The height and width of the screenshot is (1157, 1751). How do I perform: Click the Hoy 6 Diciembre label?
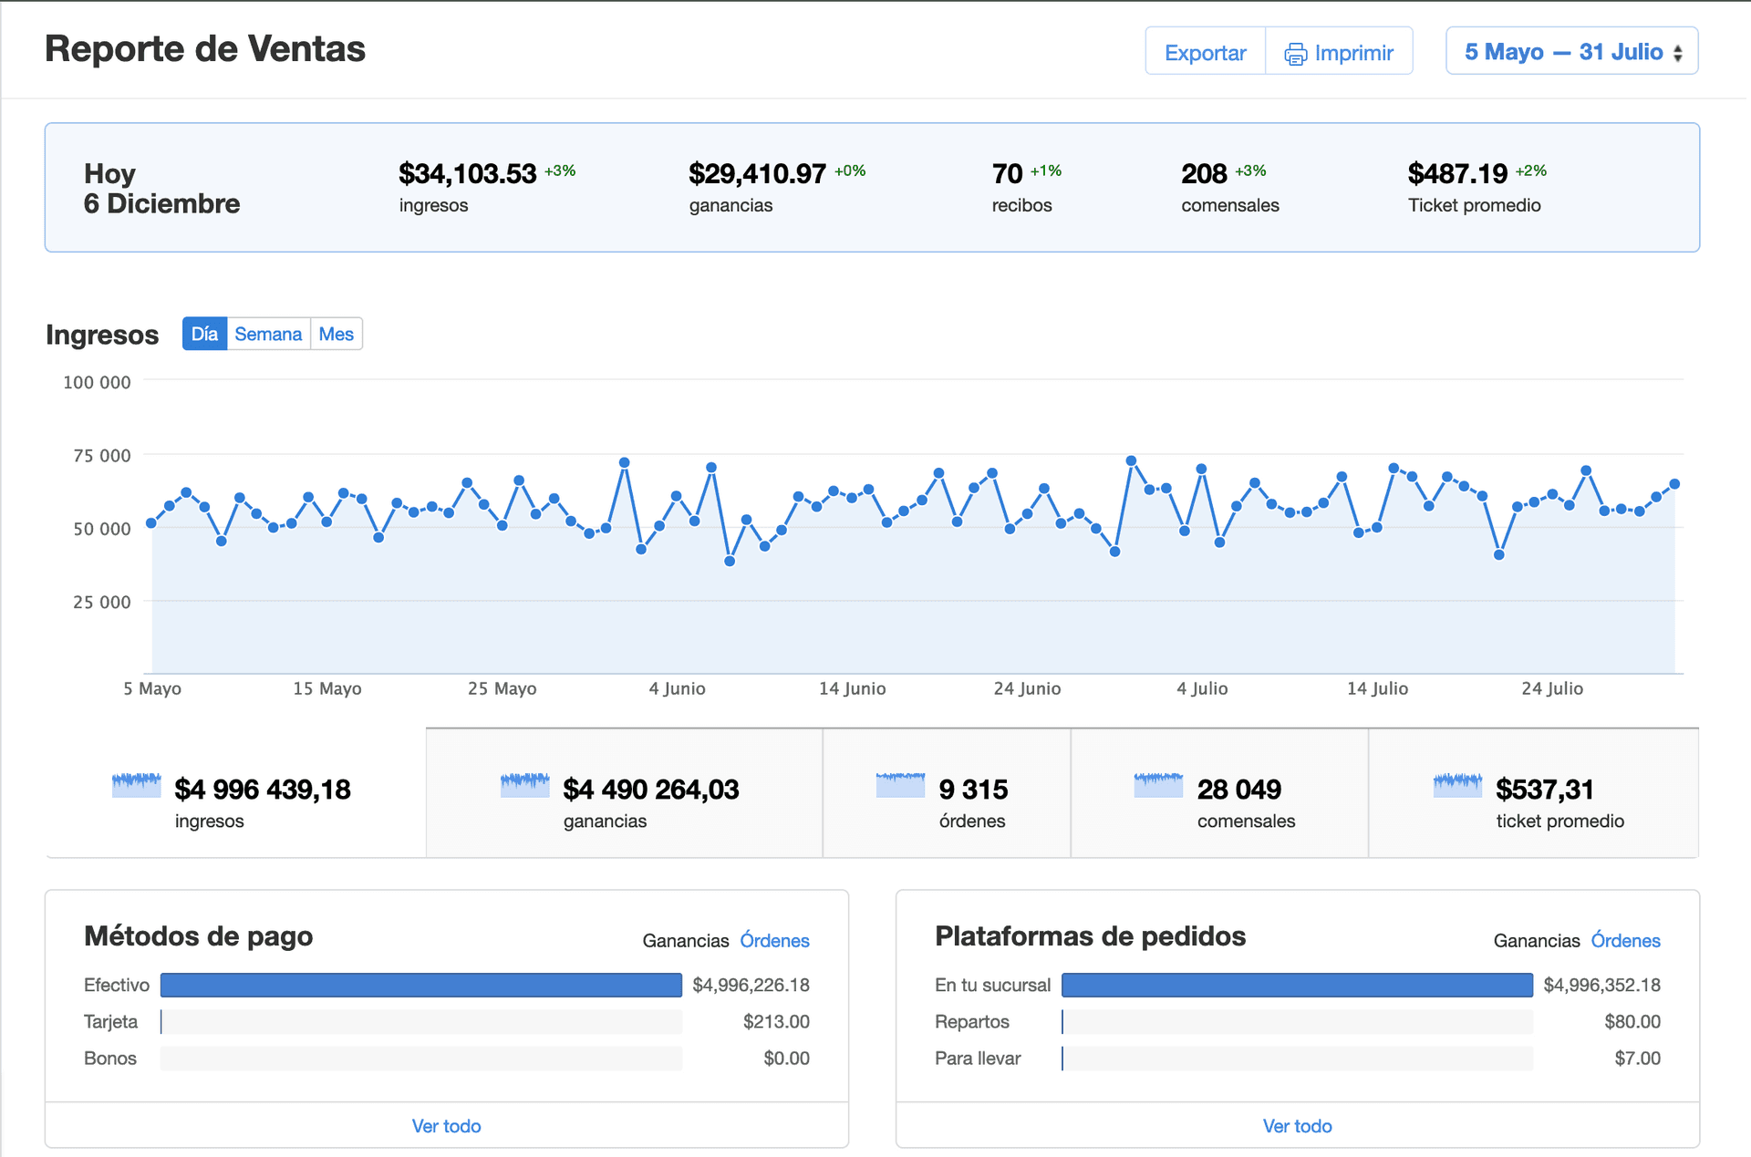pyautogui.click(x=161, y=188)
